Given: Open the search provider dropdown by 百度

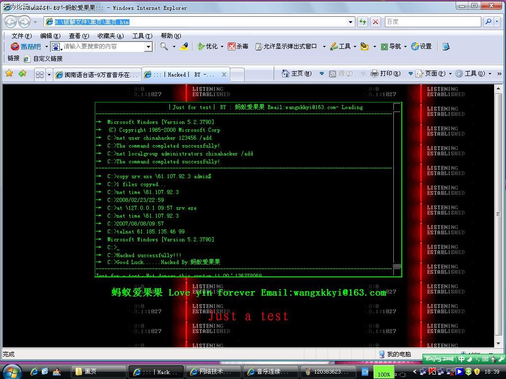Looking at the screenshot, I should click(497, 22).
